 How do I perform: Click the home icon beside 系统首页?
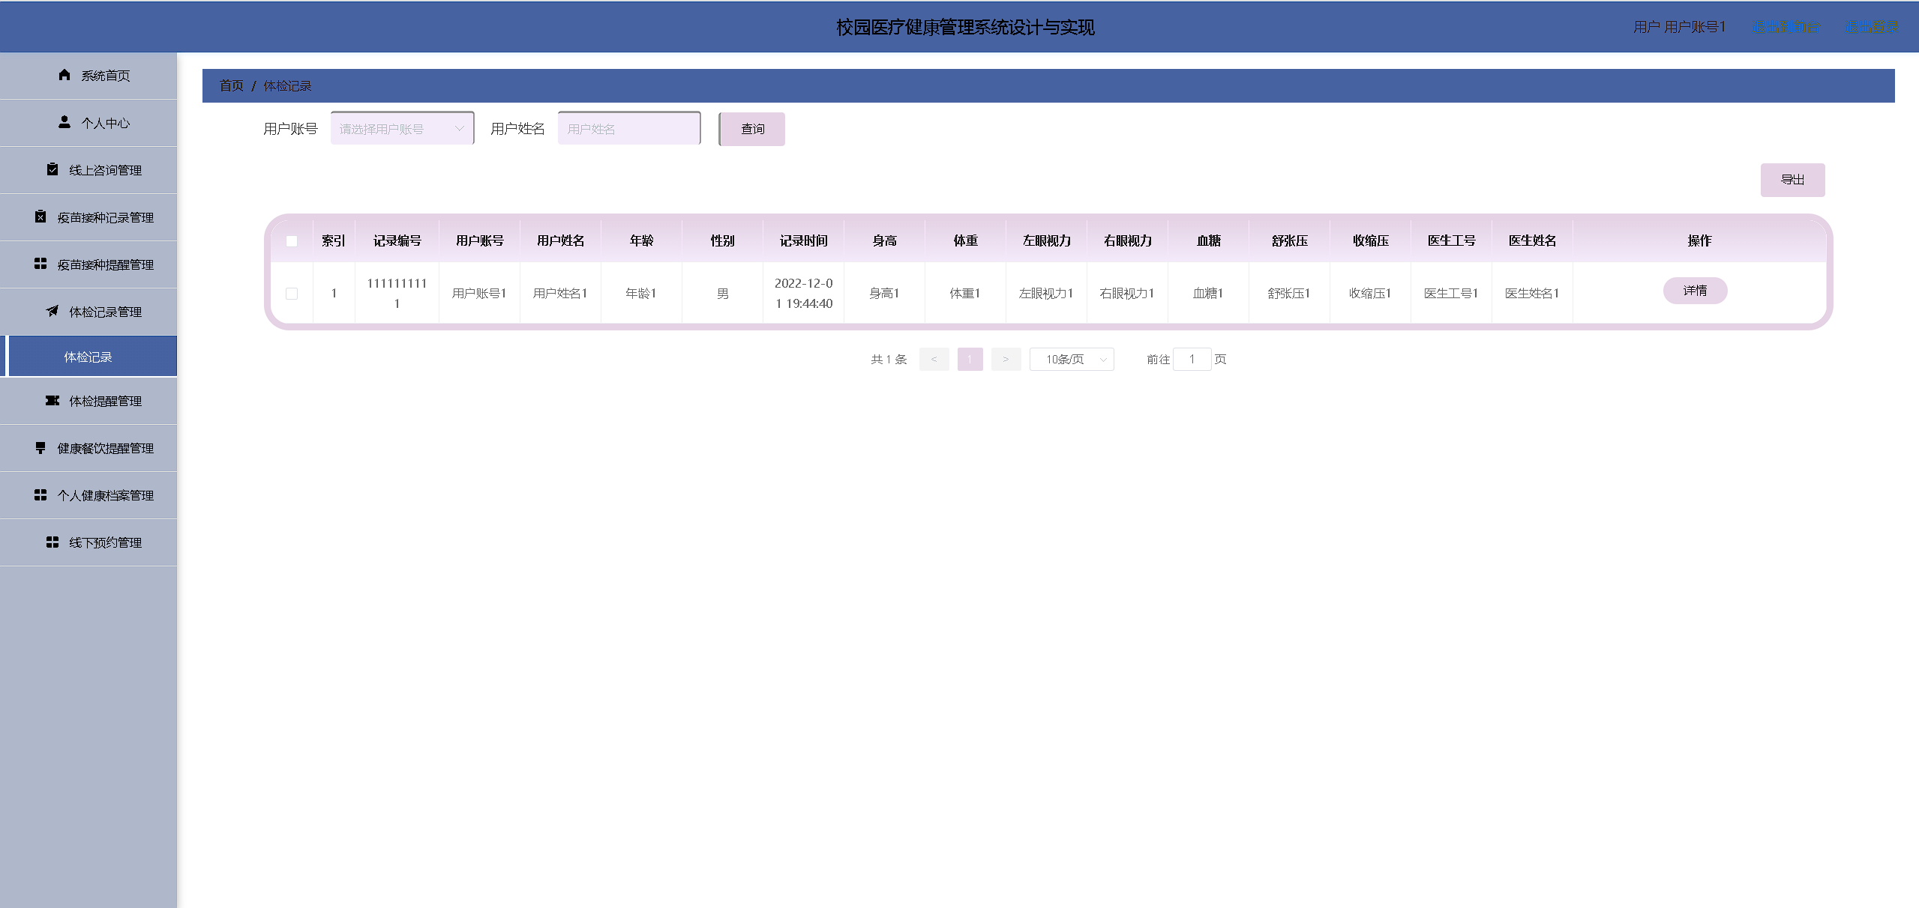[x=64, y=75]
